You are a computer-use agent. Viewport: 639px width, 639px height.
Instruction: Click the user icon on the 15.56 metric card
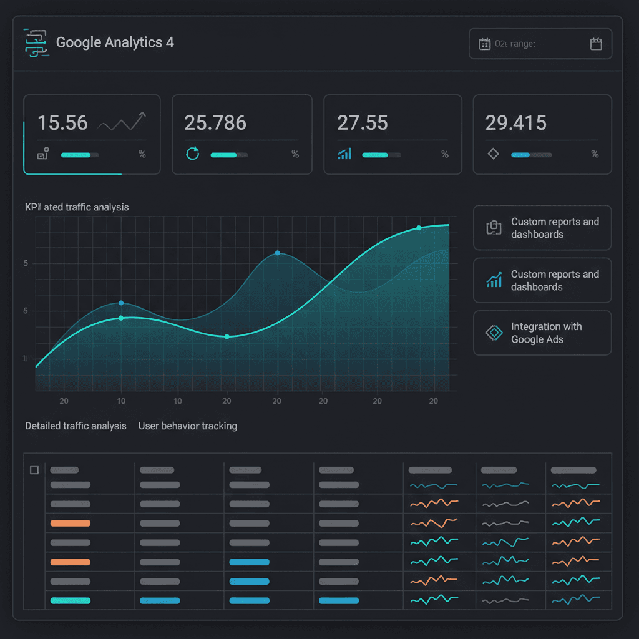[44, 154]
